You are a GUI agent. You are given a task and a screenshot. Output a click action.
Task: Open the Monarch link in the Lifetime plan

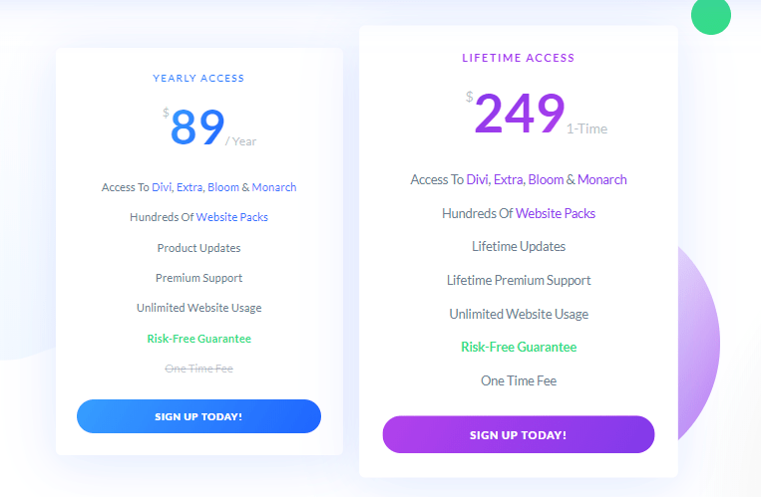(x=601, y=180)
